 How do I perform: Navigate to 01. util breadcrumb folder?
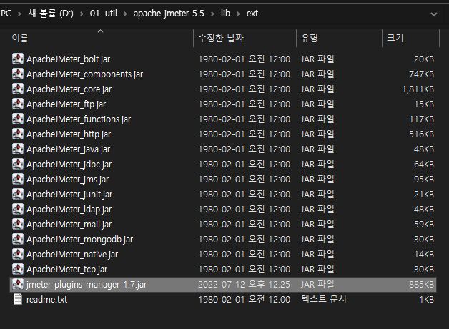pos(104,13)
